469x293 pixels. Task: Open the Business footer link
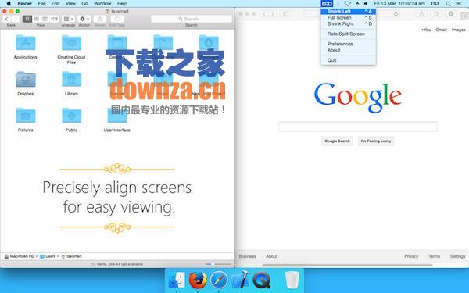point(247,256)
